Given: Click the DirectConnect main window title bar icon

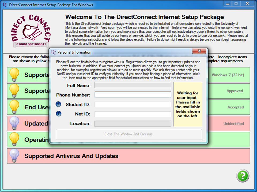Looking at the screenshot, I should point(5,5).
